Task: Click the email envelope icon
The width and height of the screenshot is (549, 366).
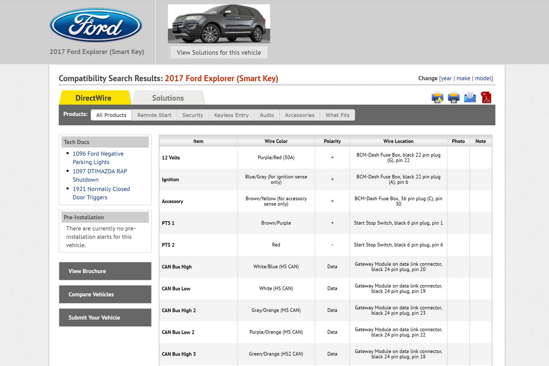Action: (470, 98)
